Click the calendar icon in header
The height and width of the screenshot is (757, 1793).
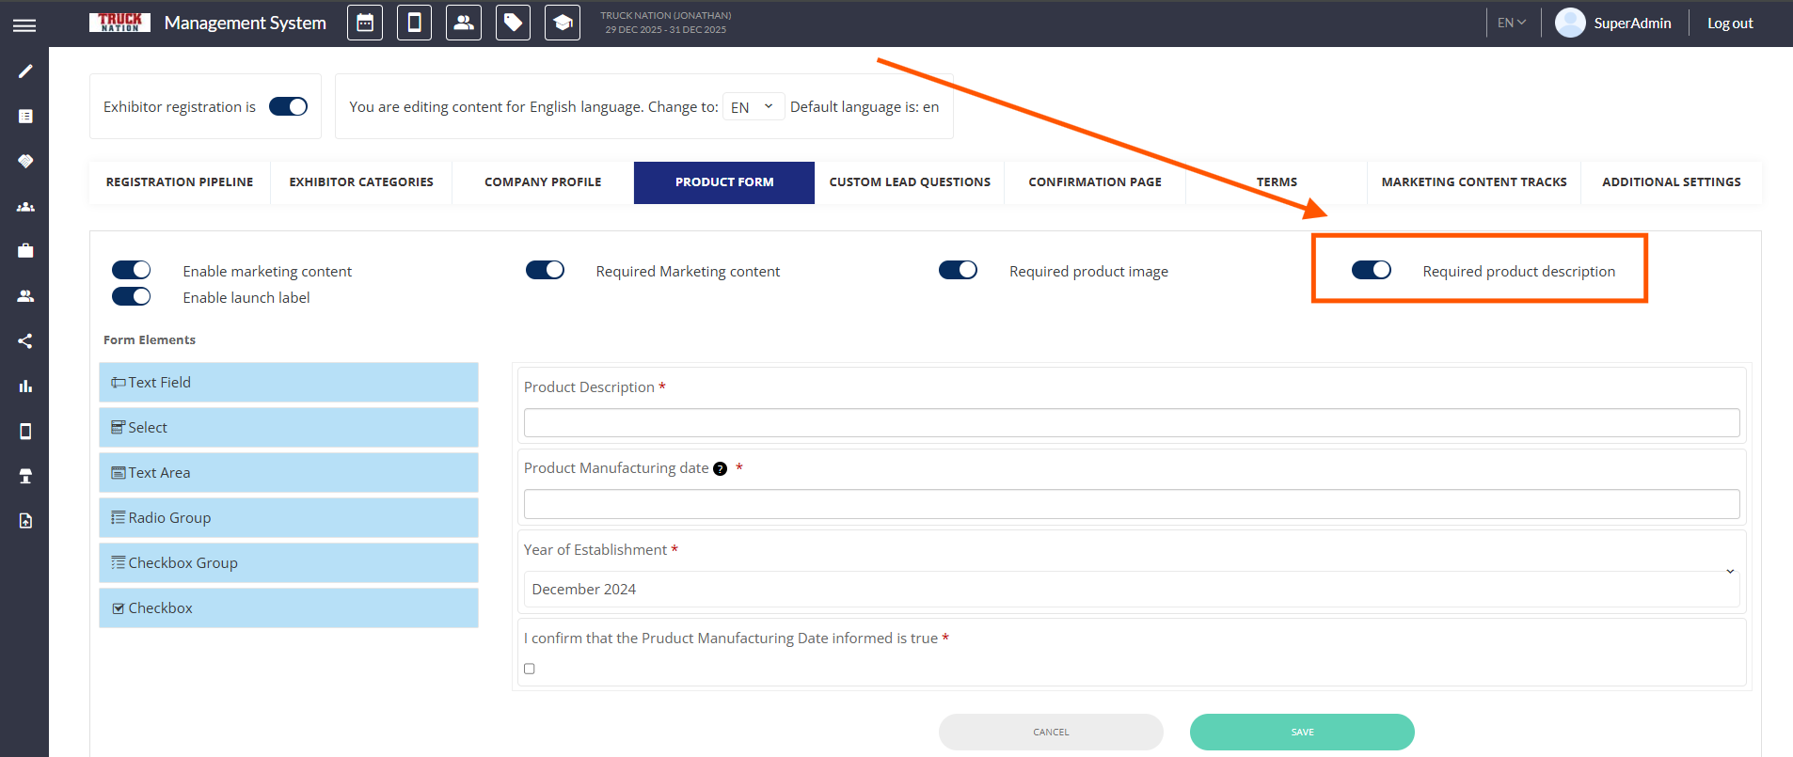click(x=365, y=23)
